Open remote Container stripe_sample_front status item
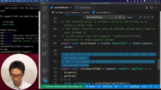161x90 pixels. coord(62,86)
